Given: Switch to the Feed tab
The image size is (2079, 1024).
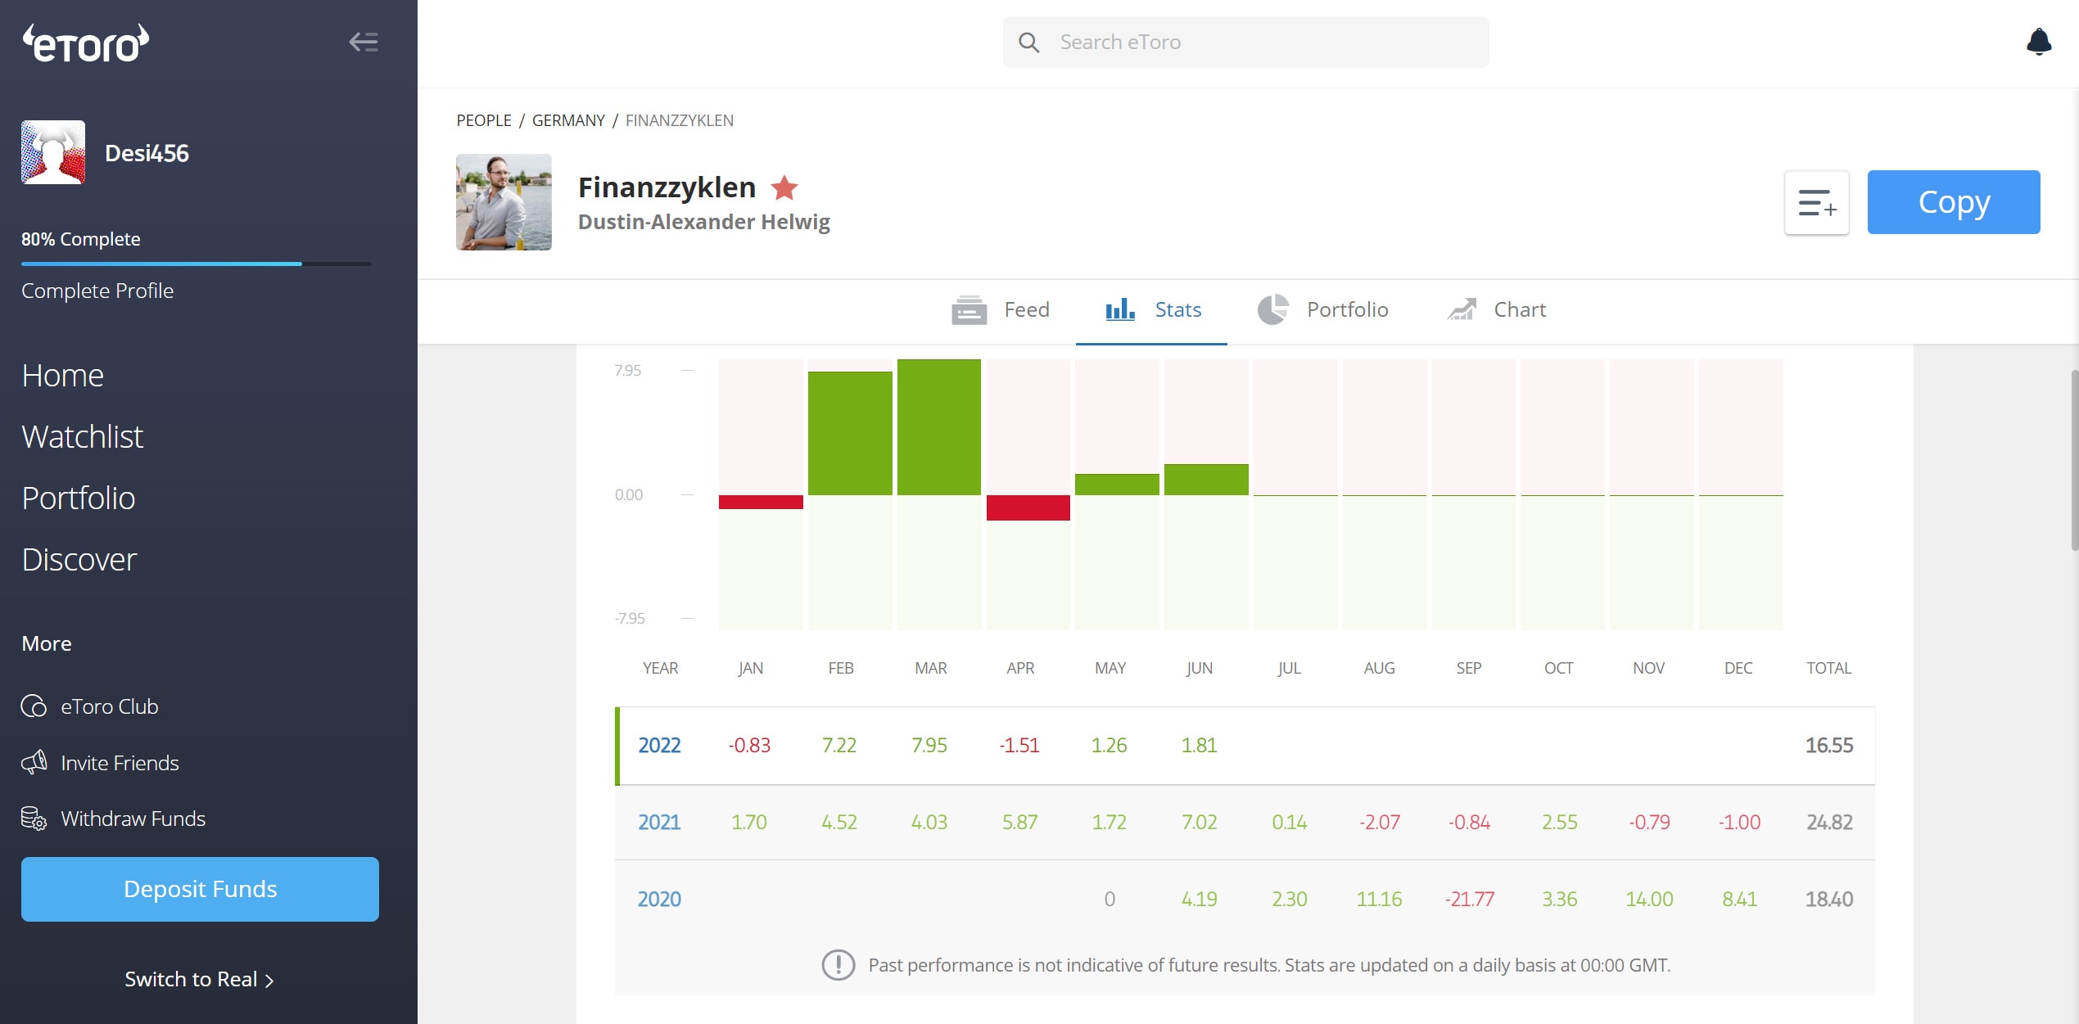Looking at the screenshot, I should 1001,310.
